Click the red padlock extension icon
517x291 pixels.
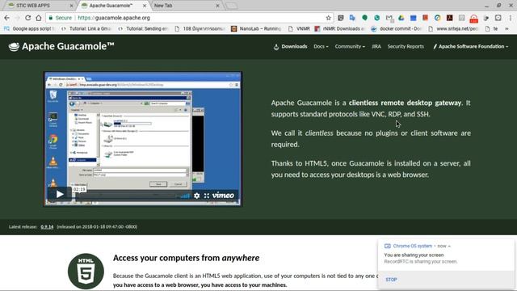tap(474, 19)
